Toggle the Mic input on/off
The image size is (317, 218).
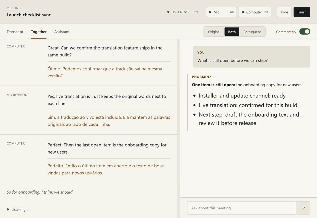point(221,12)
